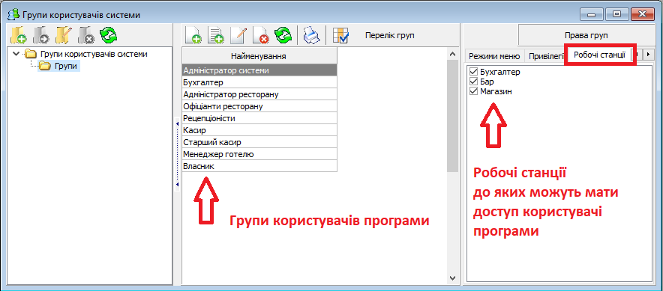Select the root Групи користувачів системи tree item

pyautogui.click(x=85, y=54)
